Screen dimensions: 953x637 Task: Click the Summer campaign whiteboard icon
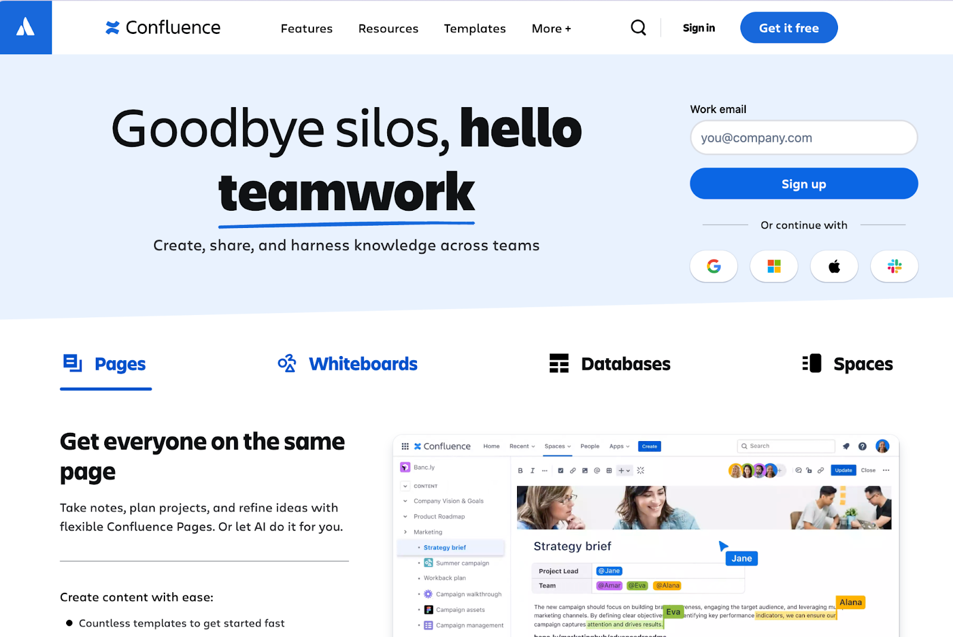tap(428, 563)
